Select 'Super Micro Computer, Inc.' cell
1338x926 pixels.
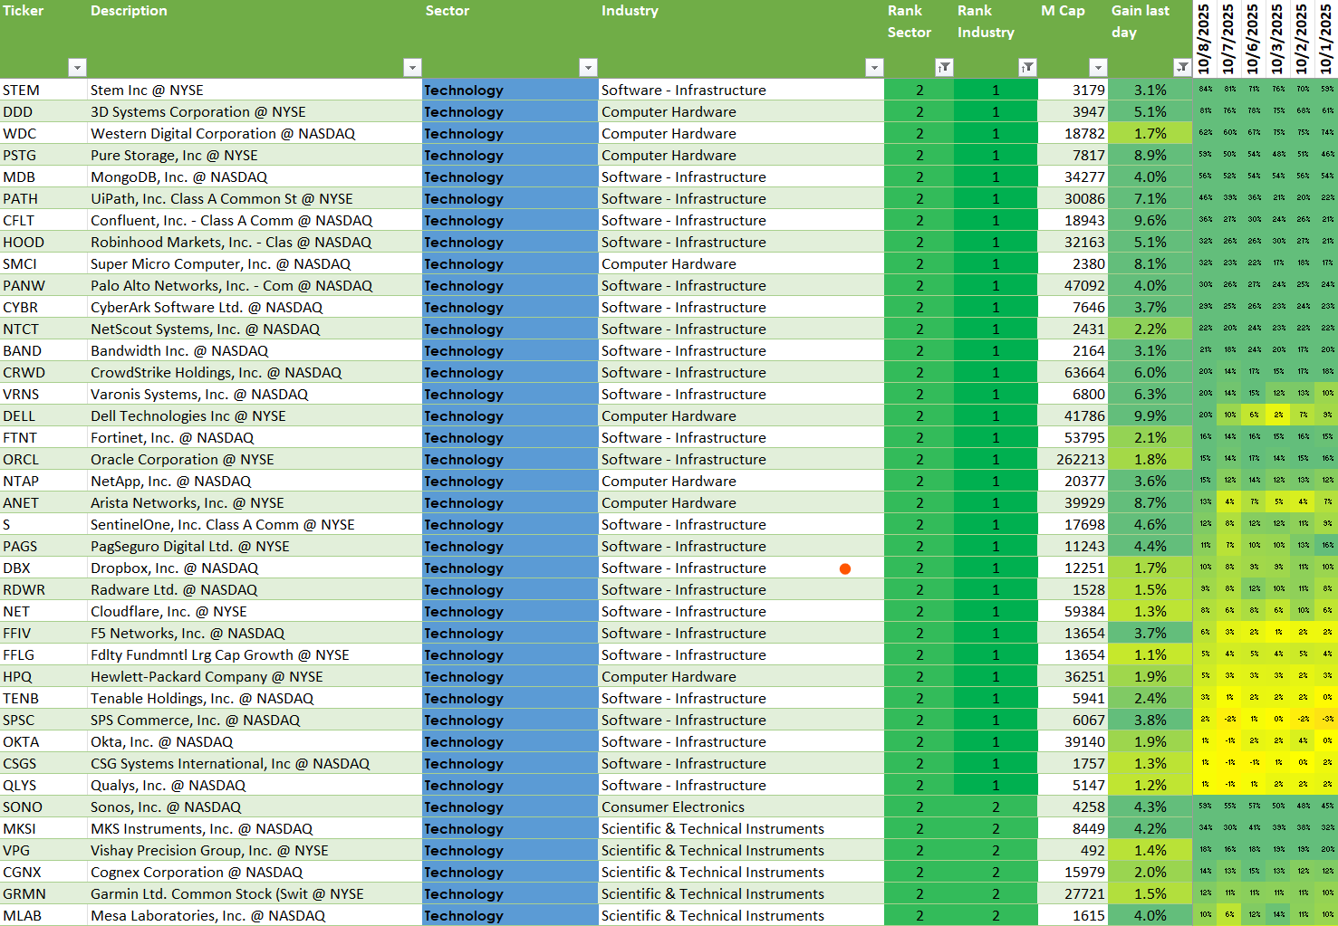pos(255,263)
